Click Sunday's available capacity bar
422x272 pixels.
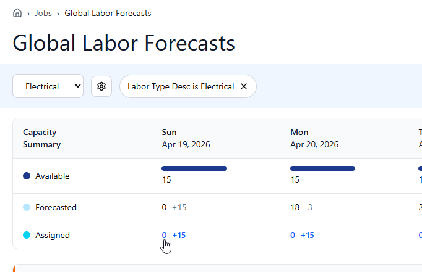[194, 168]
